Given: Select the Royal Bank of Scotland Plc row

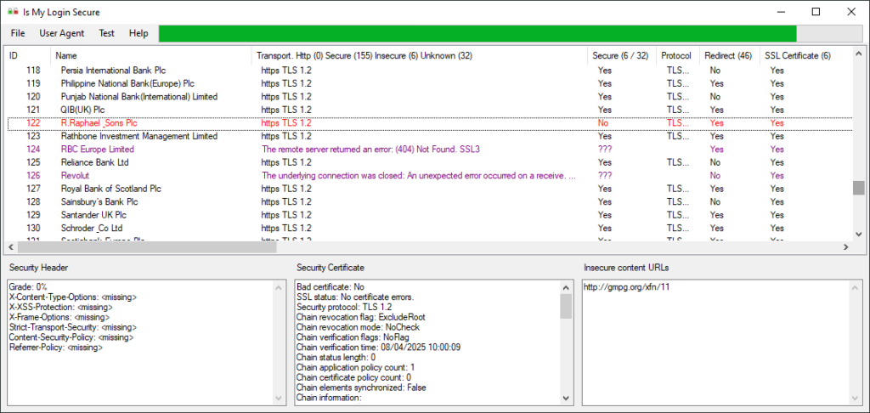Looking at the screenshot, I should [430, 189].
